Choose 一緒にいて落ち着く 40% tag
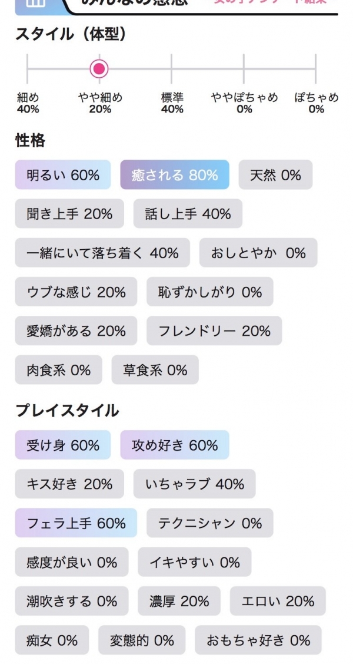The width and height of the screenshot is (353, 664). pos(102,253)
